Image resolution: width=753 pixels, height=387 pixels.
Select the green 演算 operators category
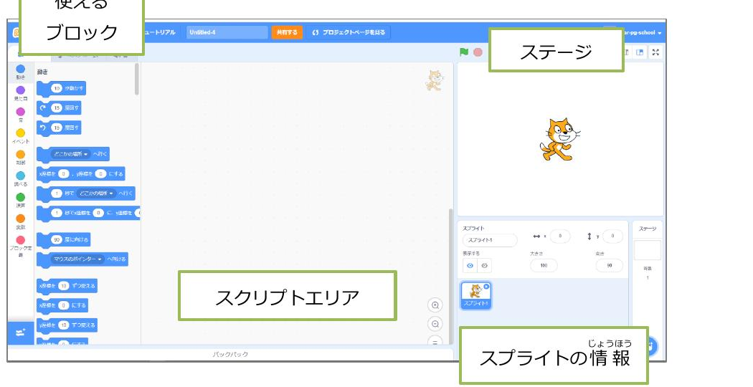point(21,200)
